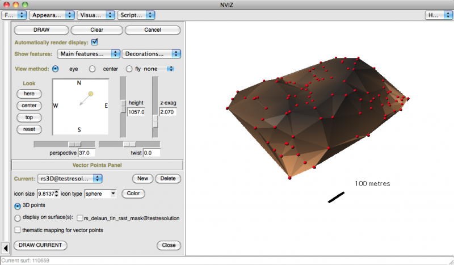Open the Current vector rs3D dropdown
This screenshot has width=454, height=265.
tap(70, 178)
